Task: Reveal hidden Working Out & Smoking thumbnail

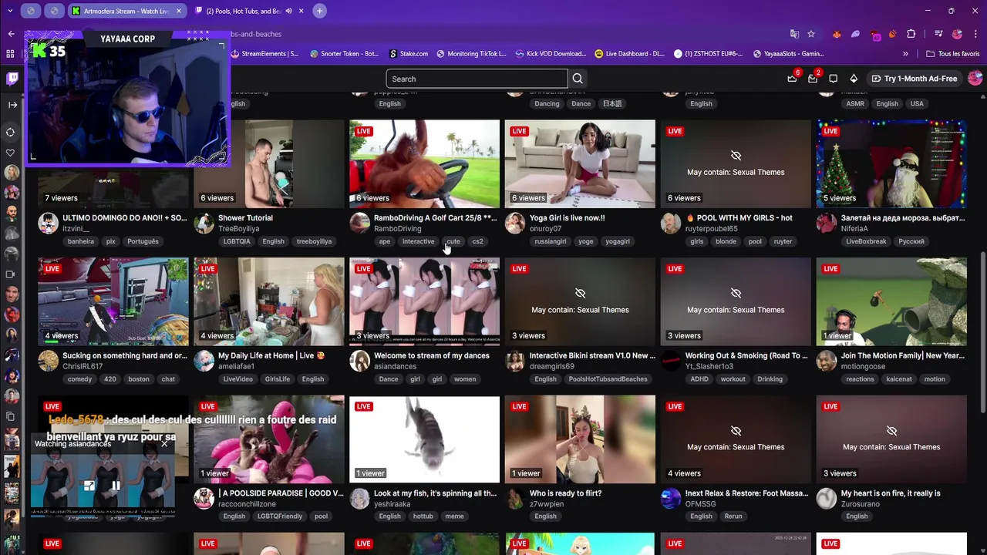Action: (x=736, y=301)
